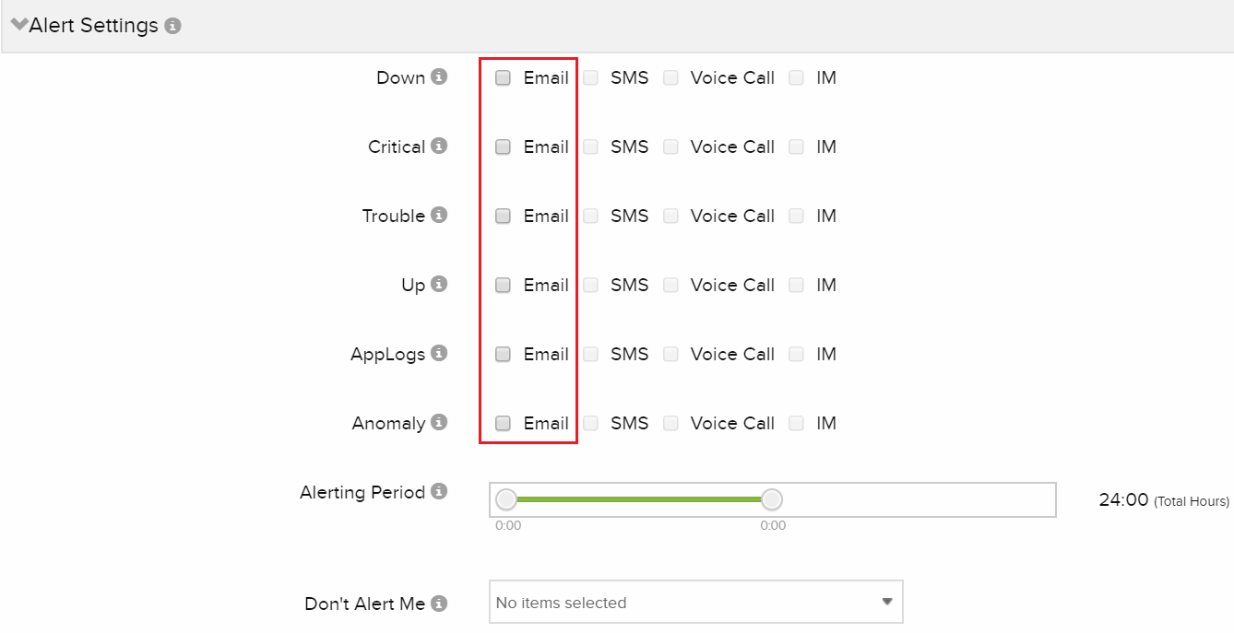Image resolution: width=1234 pixels, height=633 pixels.
Task: Check Voice Call for AppLogs alerts
Action: tap(670, 354)
